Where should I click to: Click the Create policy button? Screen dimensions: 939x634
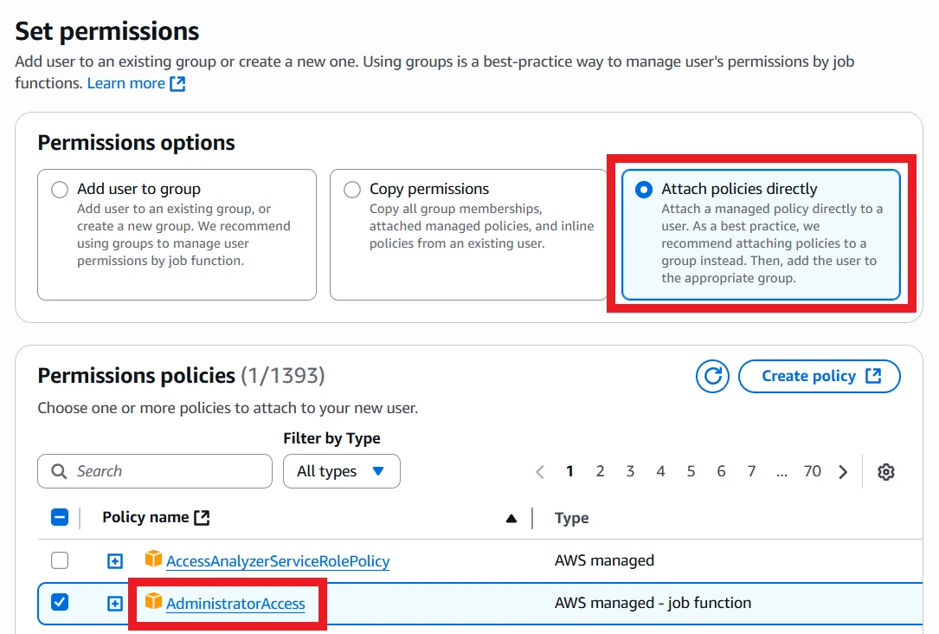(x=820, y=376)
